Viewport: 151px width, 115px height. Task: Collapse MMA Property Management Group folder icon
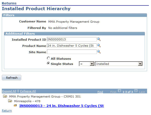[5, 96]
